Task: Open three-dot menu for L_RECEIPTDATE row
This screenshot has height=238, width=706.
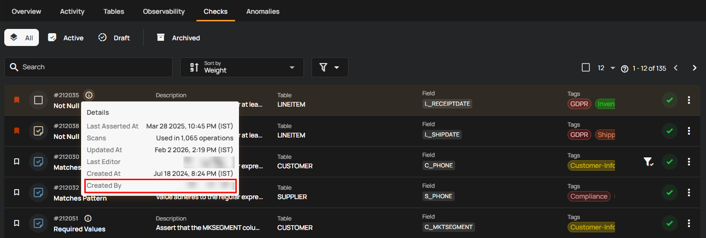Action: click(689, 100)
